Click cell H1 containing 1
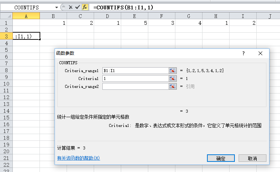Viewport: 280px width, 172px height. point(216,23)
